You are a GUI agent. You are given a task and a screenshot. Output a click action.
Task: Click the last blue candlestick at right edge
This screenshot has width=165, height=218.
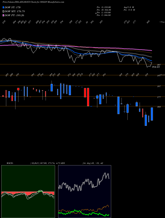point(152,114)
